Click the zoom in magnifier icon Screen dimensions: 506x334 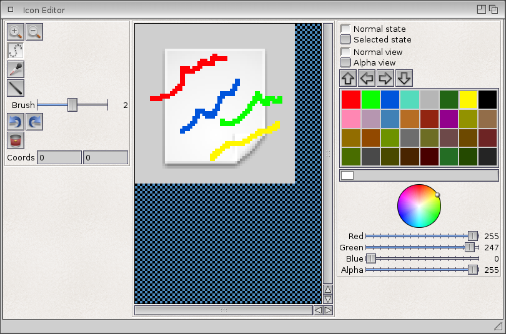click(16, 32)
